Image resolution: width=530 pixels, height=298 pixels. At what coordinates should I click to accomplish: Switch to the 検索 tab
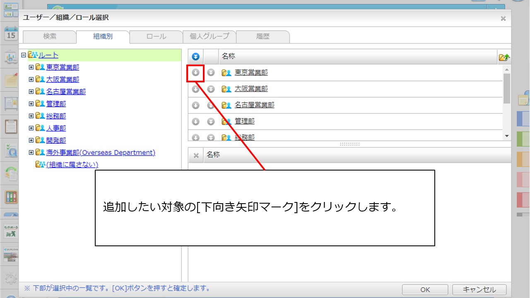pyautogui.click(x=50, y=36)
